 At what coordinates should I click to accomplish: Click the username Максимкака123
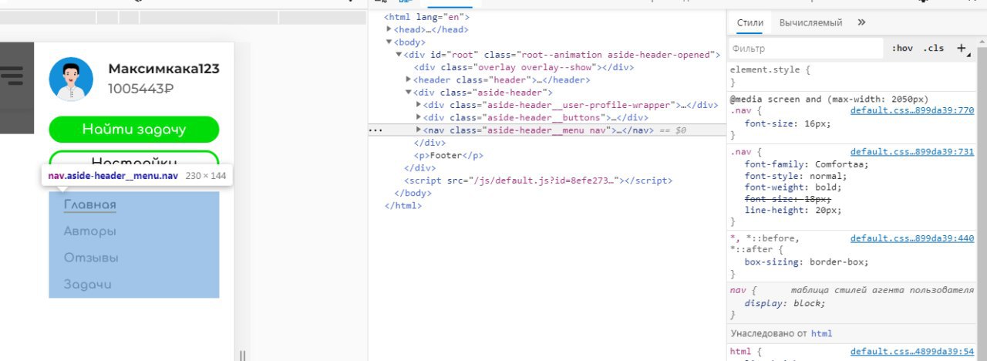pyautogui.click(x=163, y=69)
